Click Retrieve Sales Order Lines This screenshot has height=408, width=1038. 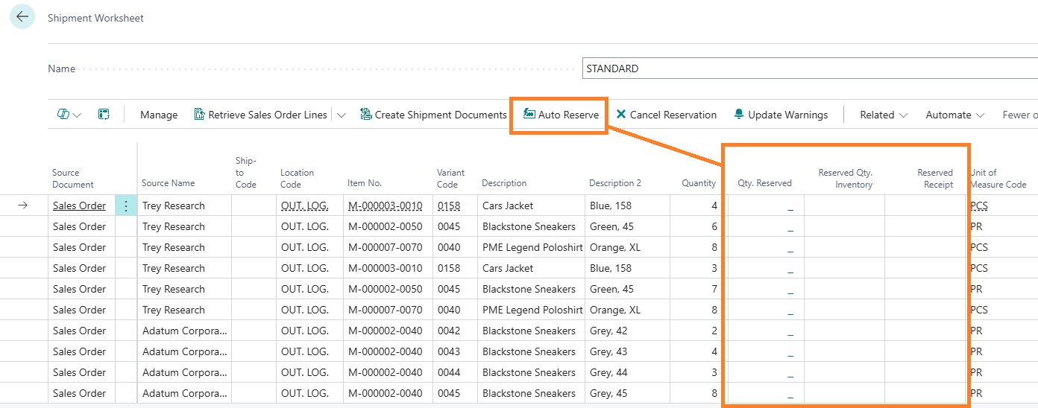260,115
